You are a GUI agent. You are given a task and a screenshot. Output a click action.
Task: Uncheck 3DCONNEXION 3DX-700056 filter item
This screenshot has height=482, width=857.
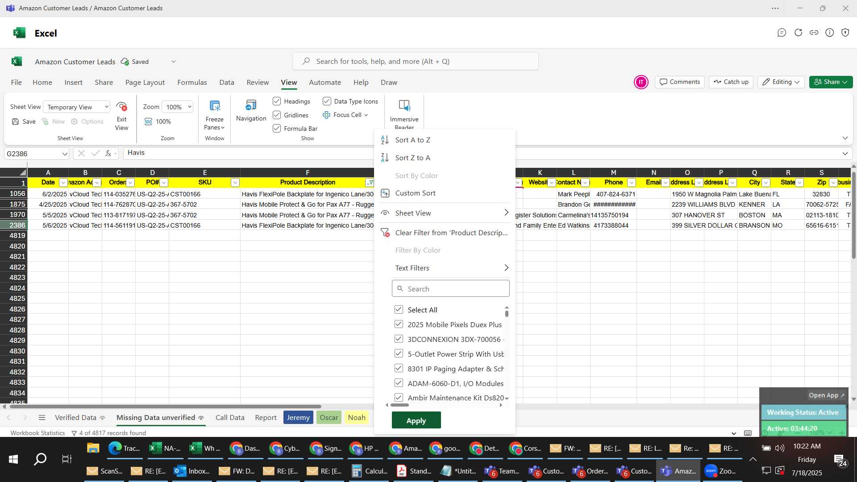[399, 339]
